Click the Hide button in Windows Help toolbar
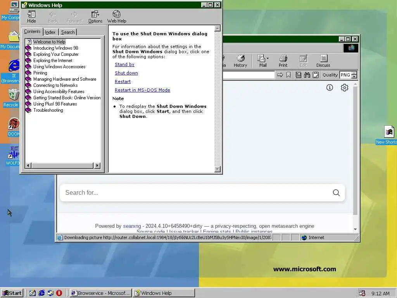397x298 pixels. [x=31, y=17]
